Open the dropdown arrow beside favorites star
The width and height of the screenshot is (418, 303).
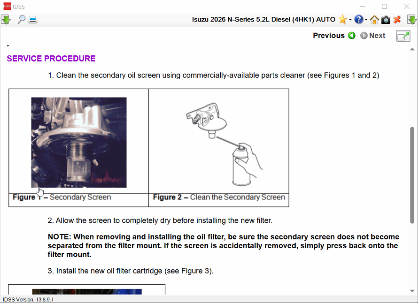pos(350,20)
